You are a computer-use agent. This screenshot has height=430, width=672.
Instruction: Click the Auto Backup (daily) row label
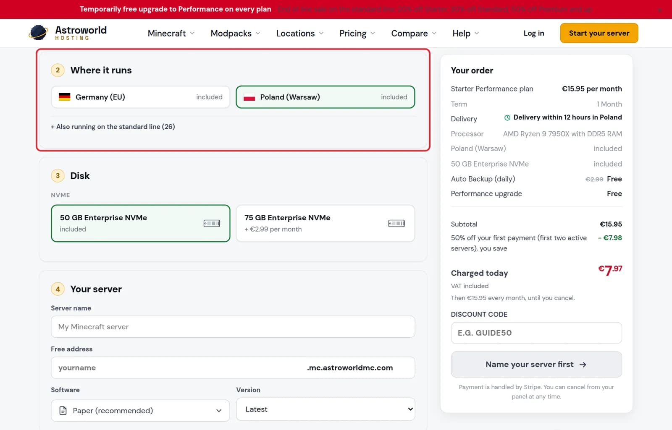tap(483, 179)
